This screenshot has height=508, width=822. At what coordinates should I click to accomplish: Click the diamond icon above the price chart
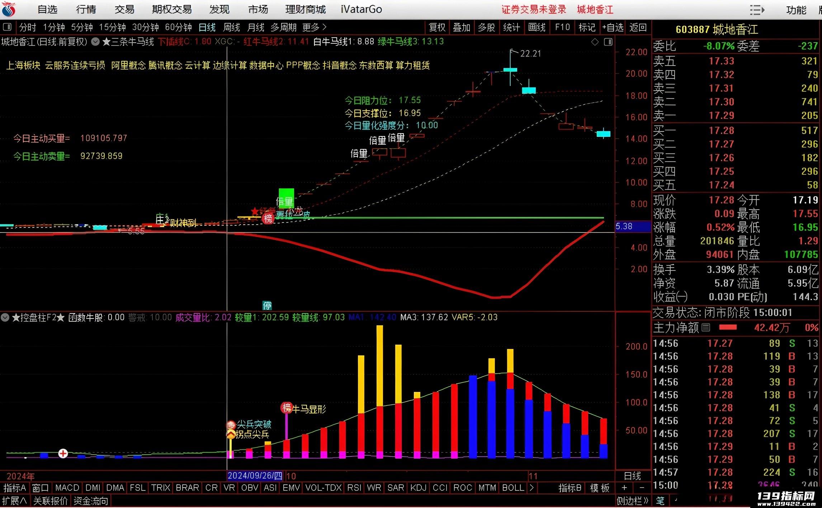(595, 42)
